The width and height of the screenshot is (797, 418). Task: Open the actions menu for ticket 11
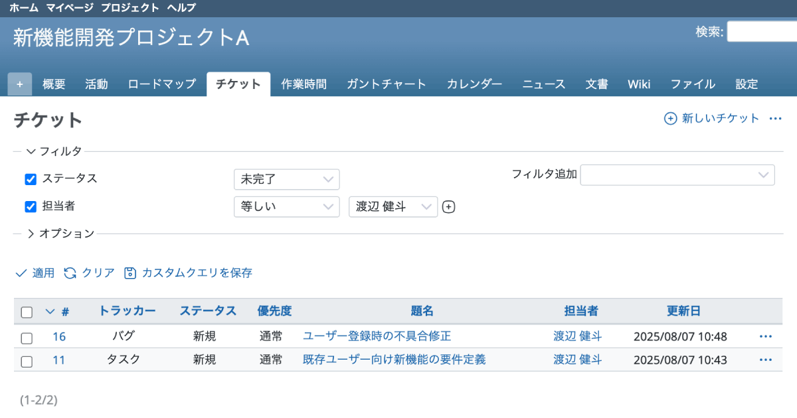click(x=765, y=360)
